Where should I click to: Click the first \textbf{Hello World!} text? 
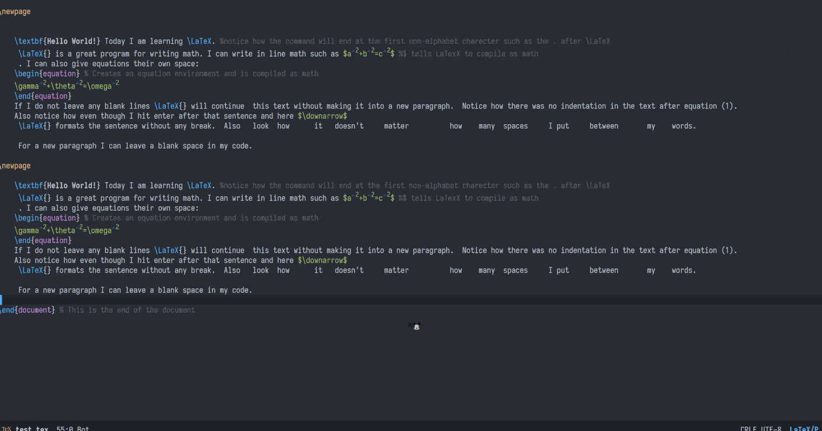click(57, 41)
